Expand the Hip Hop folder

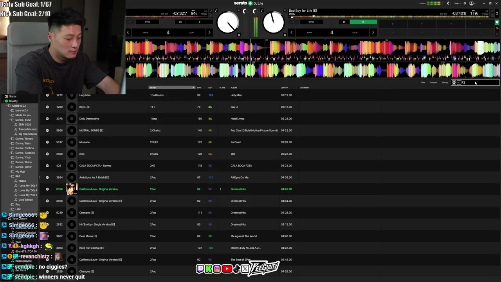[10, 172]
